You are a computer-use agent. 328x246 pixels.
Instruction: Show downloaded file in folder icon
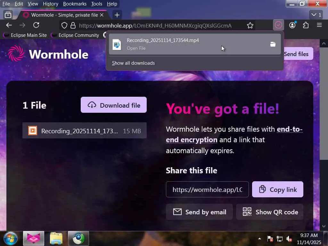pos(273,44)
